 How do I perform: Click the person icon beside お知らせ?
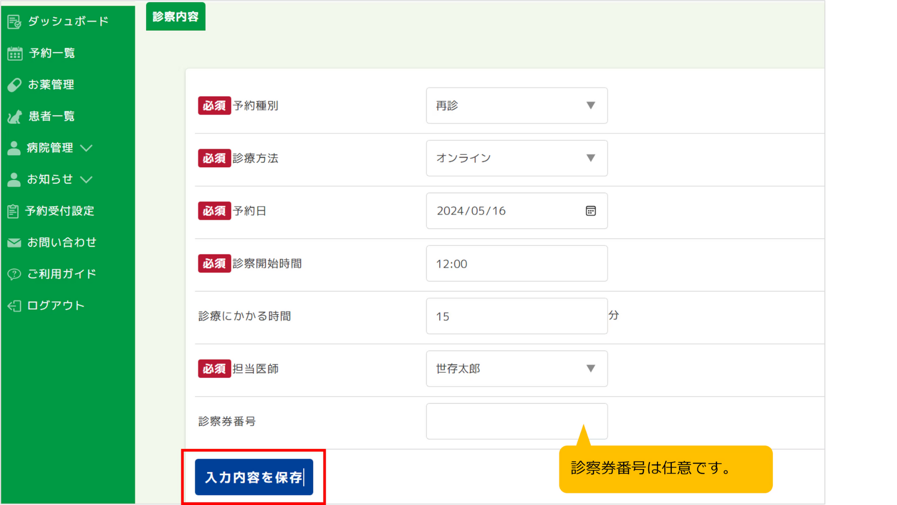click(14, 180)
